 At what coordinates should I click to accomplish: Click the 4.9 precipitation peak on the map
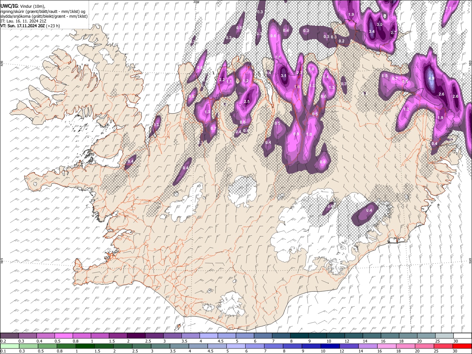point(432,78)
